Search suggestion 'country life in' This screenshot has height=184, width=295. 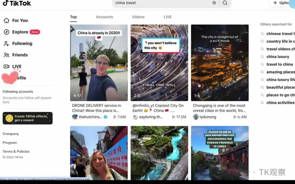tap(281, 41)
